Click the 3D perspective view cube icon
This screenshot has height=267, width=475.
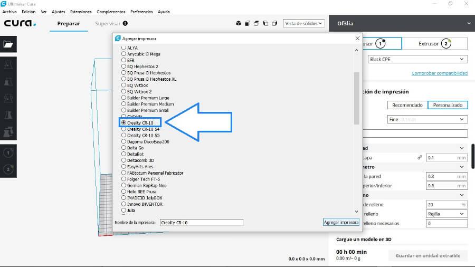(x=239, y=24)
